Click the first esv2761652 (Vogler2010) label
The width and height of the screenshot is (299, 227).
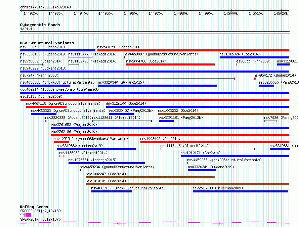point(74,125)
